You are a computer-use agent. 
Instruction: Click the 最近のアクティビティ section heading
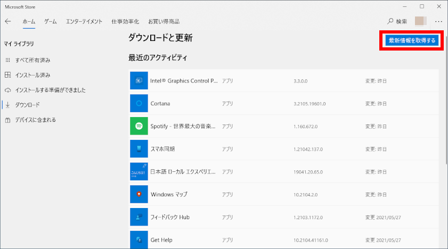(158, 57)
